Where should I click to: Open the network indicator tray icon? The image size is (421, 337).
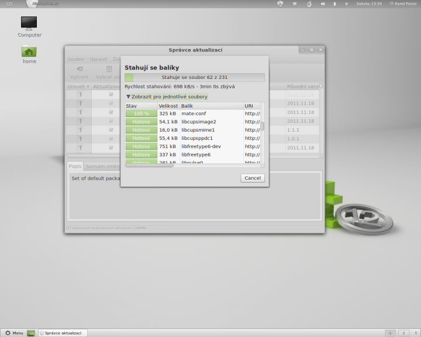click(346, 4)
